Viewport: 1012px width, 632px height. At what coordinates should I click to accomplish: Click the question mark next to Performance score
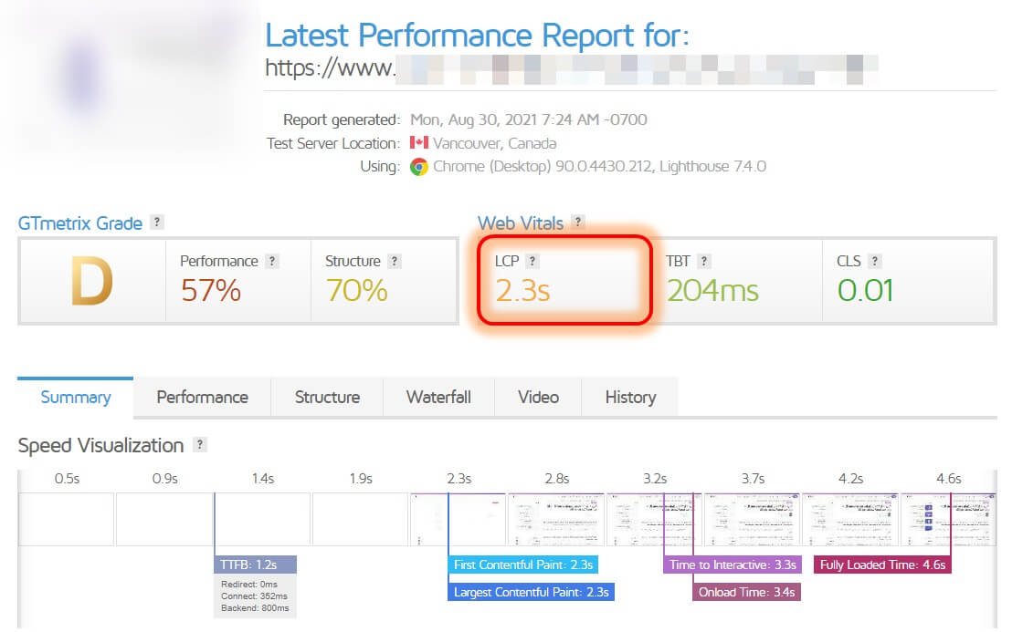pyautogui.click(x=272, y=261)
